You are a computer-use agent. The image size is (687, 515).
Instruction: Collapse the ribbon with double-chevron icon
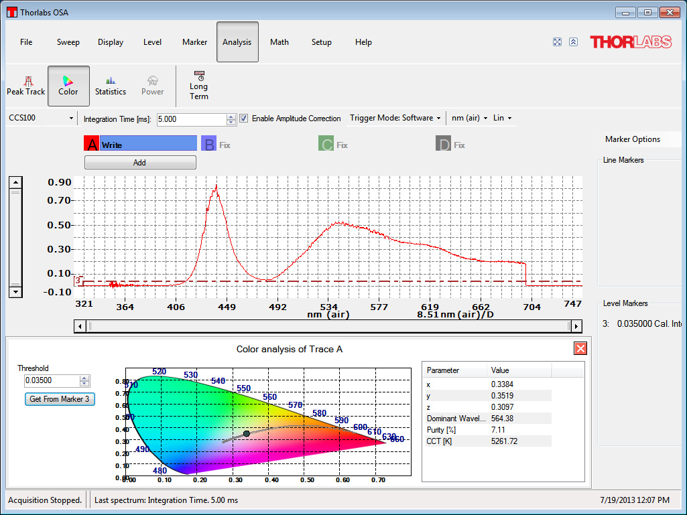tap(574, 42)
